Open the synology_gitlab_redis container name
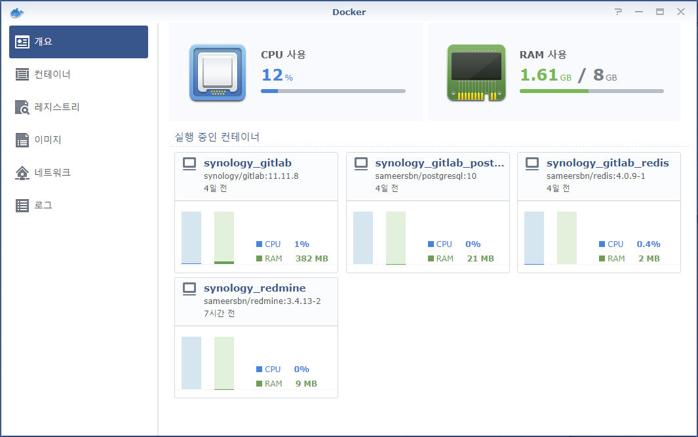The width and height of the screenshot is (698, 437). point(608,163)
